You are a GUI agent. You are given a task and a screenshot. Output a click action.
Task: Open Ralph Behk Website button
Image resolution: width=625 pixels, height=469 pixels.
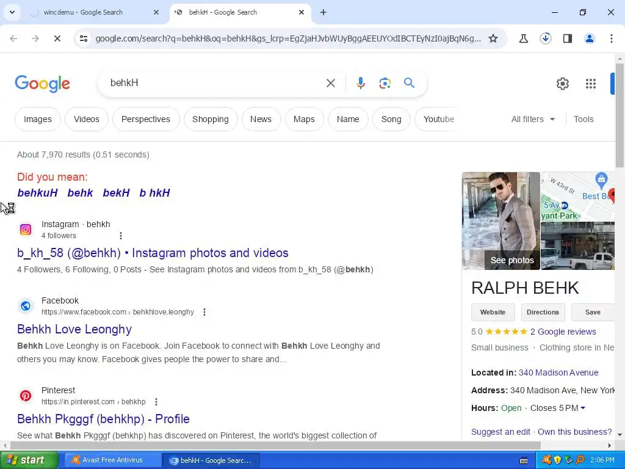point(493,312)
